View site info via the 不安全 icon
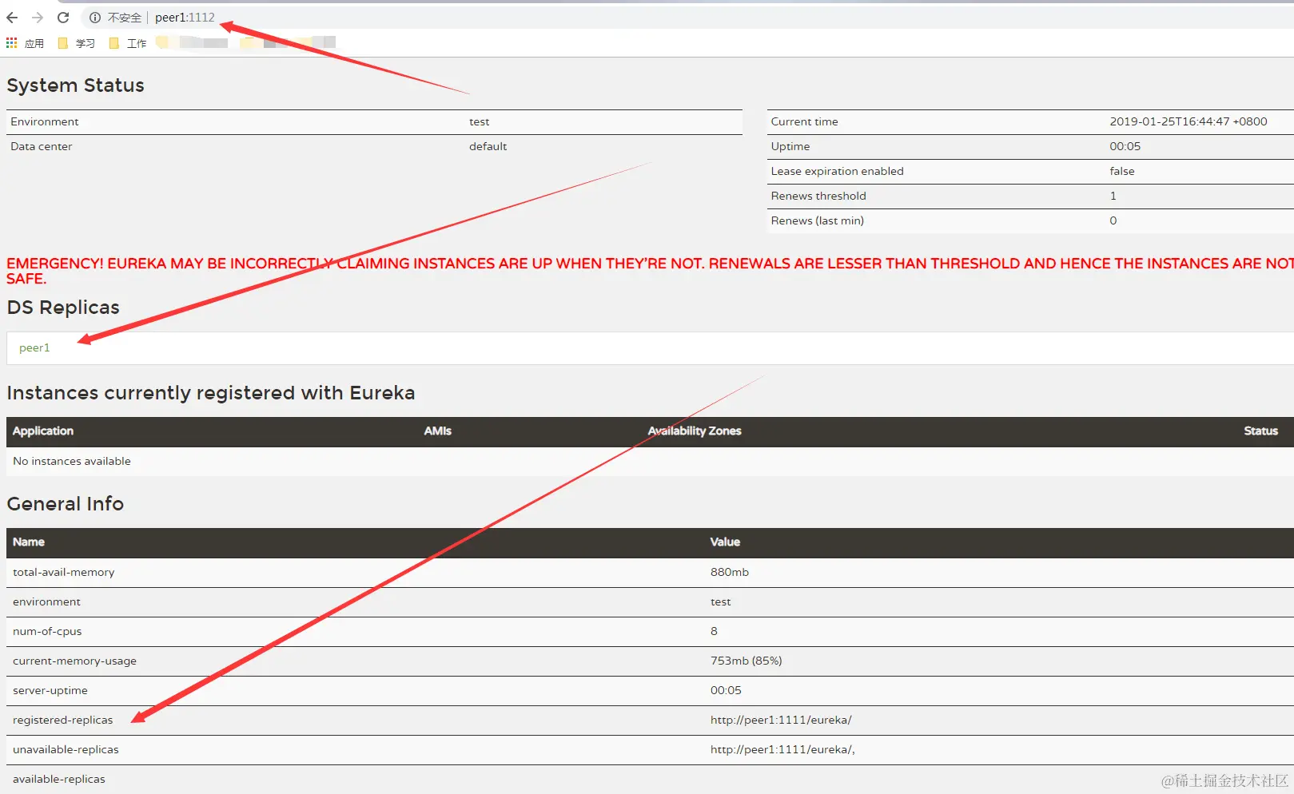Screen dimensions: 1294x794 (x=95, y=18)
